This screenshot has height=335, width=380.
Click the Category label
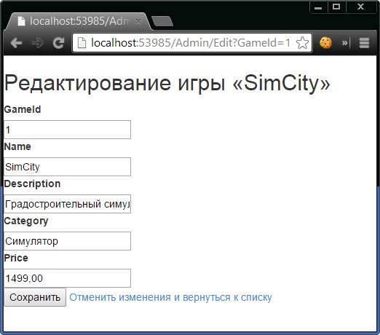[26, 221]
